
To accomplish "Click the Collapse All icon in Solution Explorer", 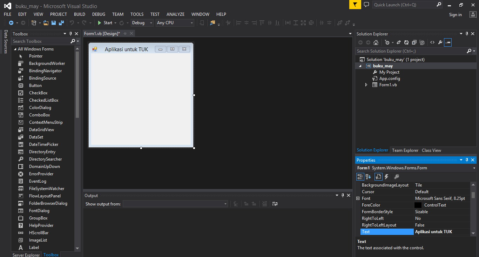I will pyautogui.click(x=414, y=42).
